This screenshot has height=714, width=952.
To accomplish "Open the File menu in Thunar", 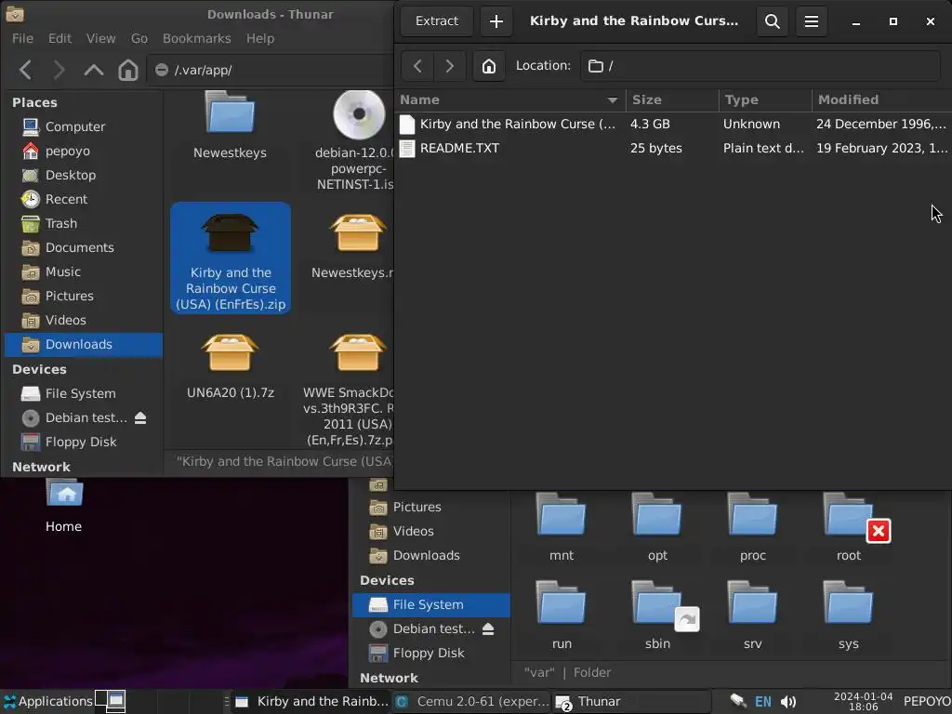I will click(x=22, y=38).
